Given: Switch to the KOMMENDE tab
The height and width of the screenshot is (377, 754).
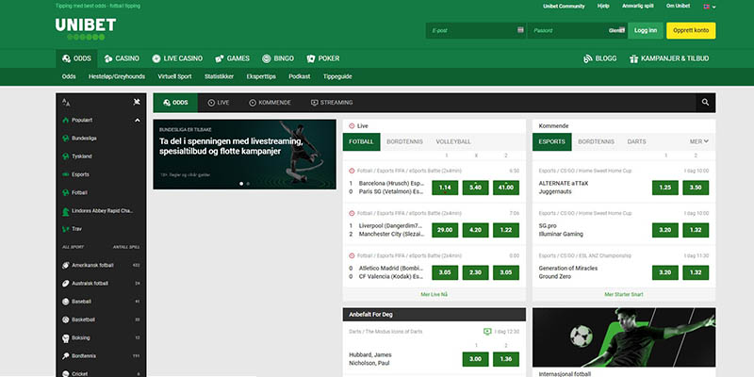Looking at the screenshot, I should [x=270, y=103].
